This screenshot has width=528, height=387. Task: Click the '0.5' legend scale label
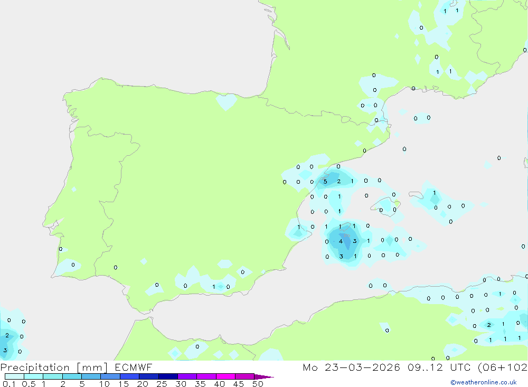[x=29, y=384]
